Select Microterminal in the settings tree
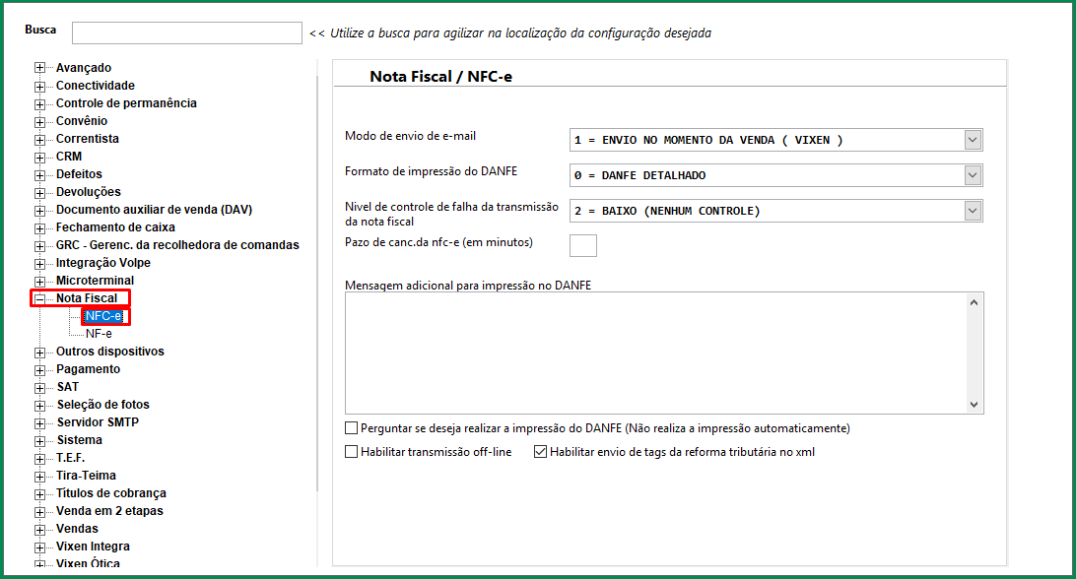This screenshot has height=579, width=1076. click(96, 281)
